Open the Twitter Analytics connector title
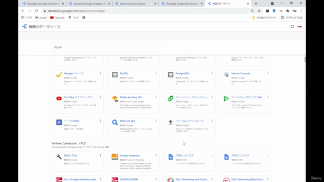 coord(130,156)
